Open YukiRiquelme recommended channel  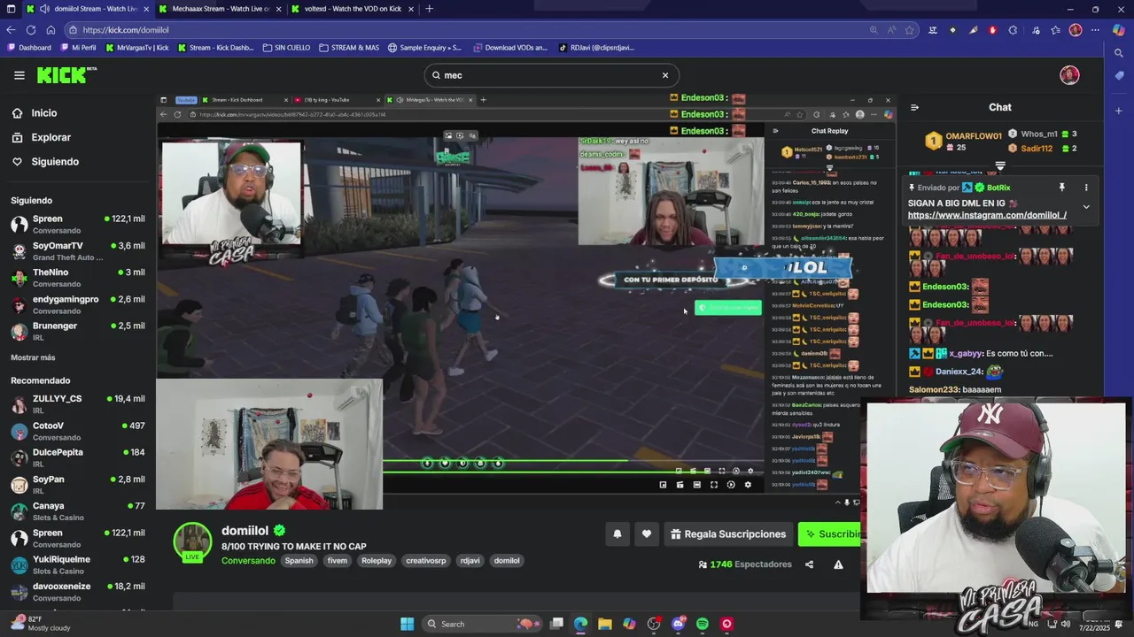(x=78, y=564)
